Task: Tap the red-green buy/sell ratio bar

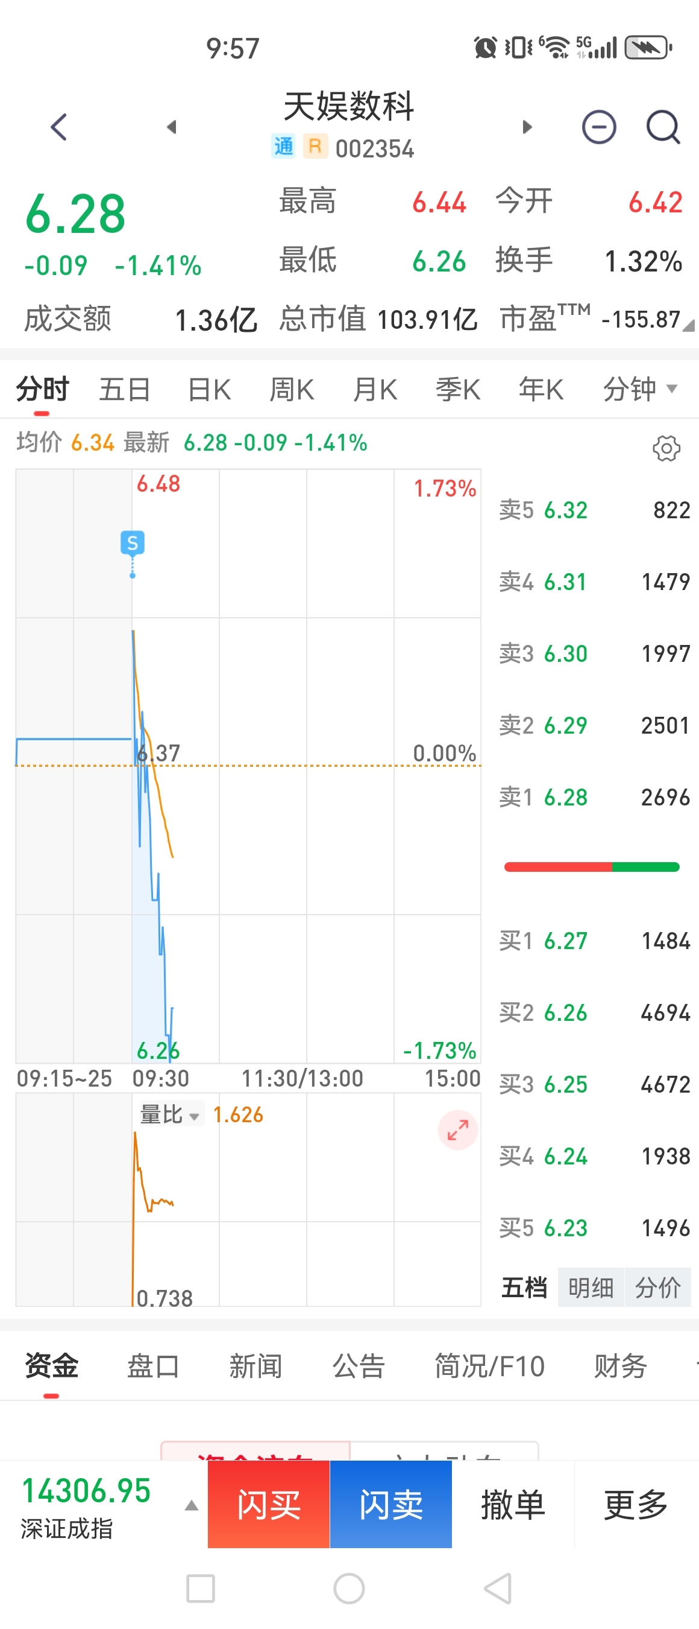Action: (x=591, y=867)
